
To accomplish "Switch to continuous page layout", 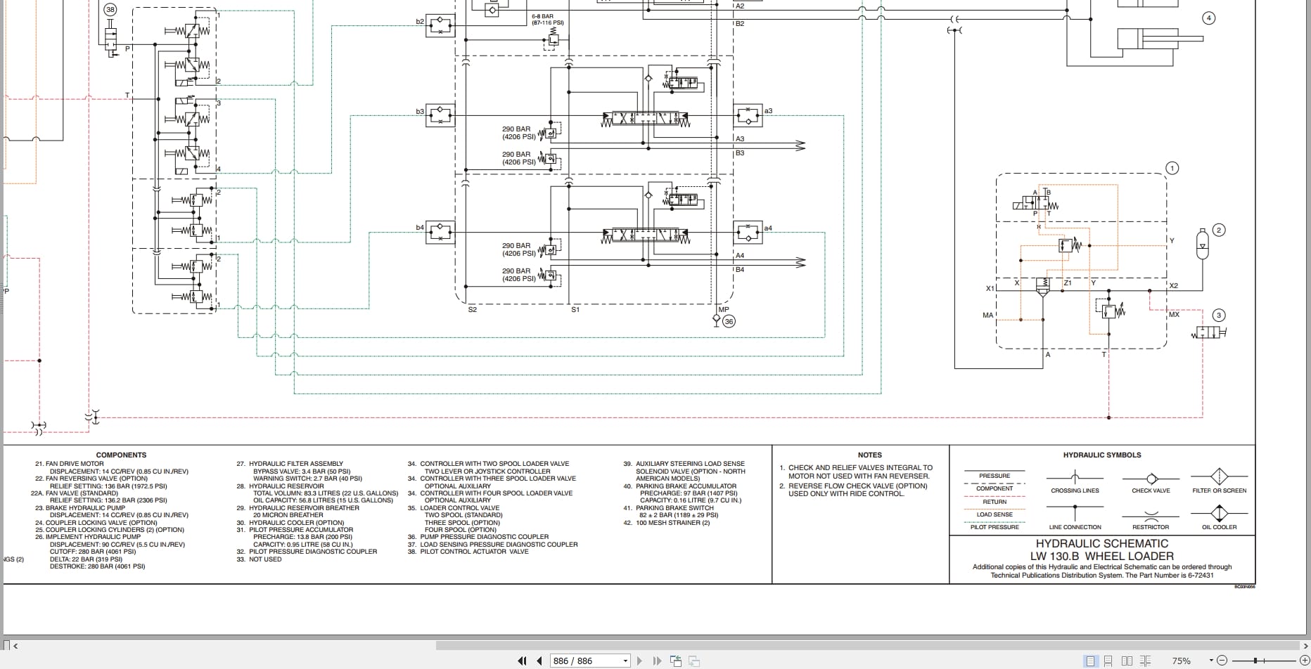I will click(1108, 661).
